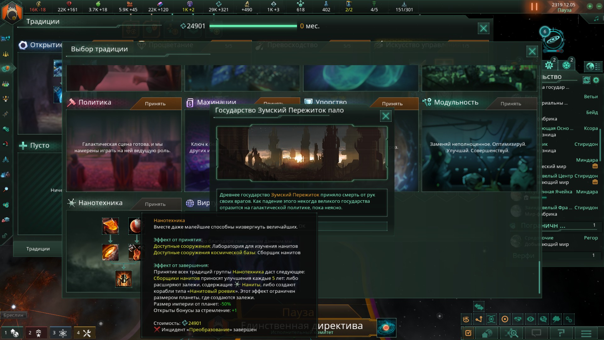Close the Выбор традиции dialog
604x340 pixels.
tap(532, 51)
